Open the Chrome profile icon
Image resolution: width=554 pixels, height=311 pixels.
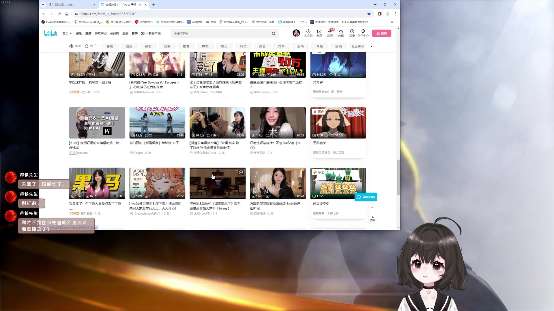coord(388,14)
